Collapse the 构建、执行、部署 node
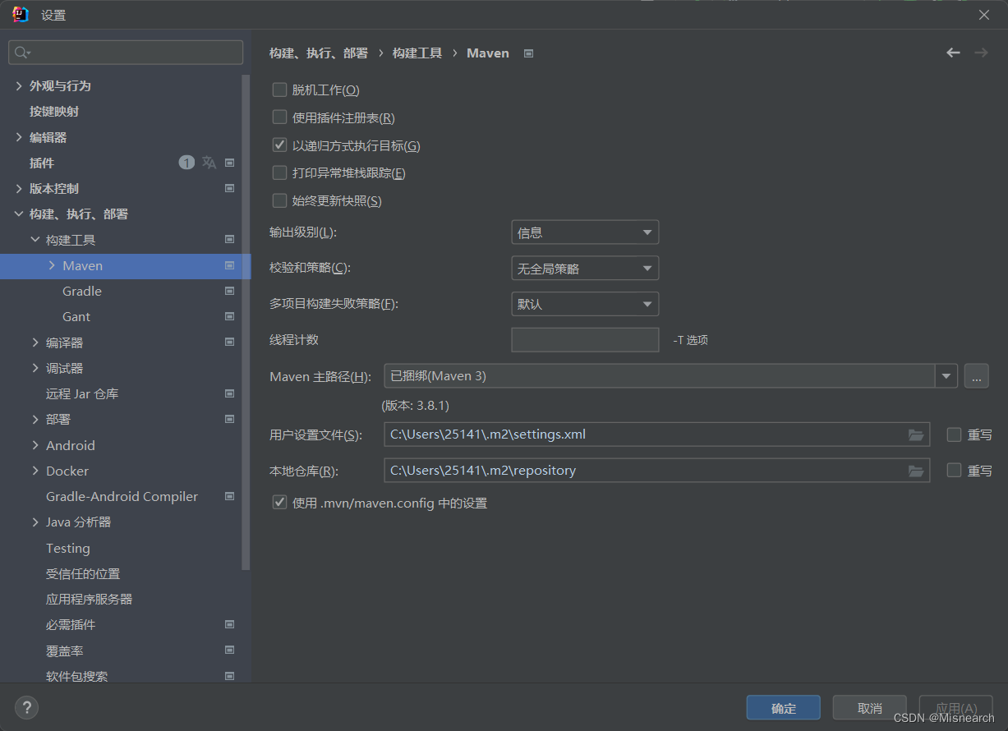 coord(19,214)
